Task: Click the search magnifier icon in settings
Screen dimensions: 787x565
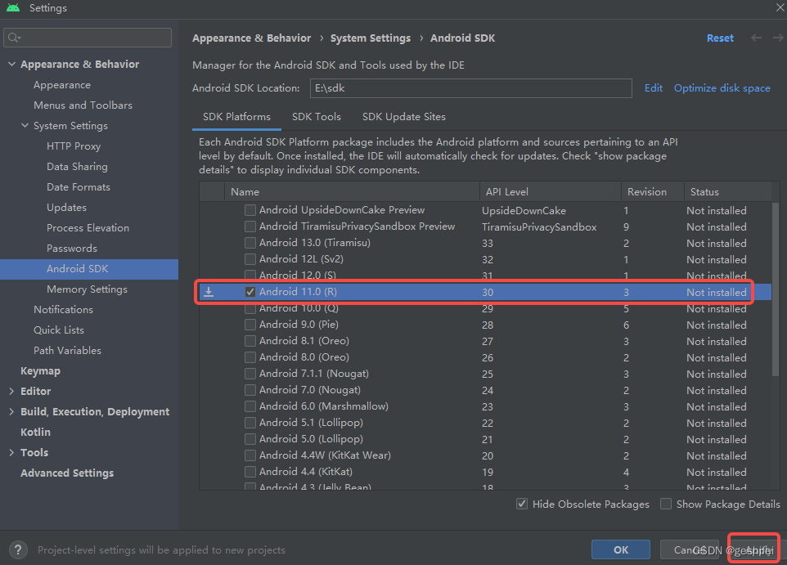Action: click(14, 38)
